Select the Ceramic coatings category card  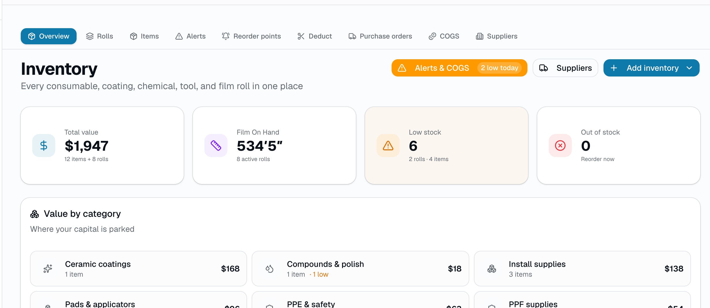pyautogui.click(x=138, y=269)
